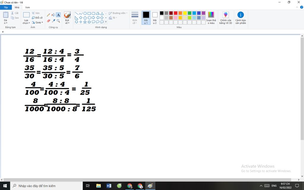Choose the Curve shape

click(x=81, y=14)
